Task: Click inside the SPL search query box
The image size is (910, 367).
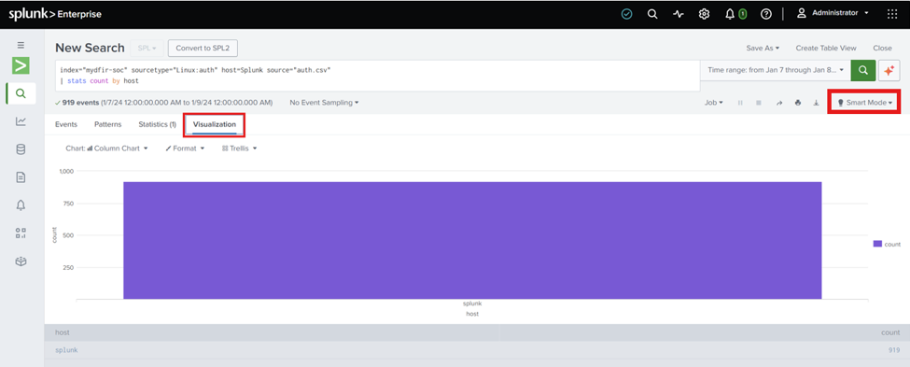Action: point(377,76)
